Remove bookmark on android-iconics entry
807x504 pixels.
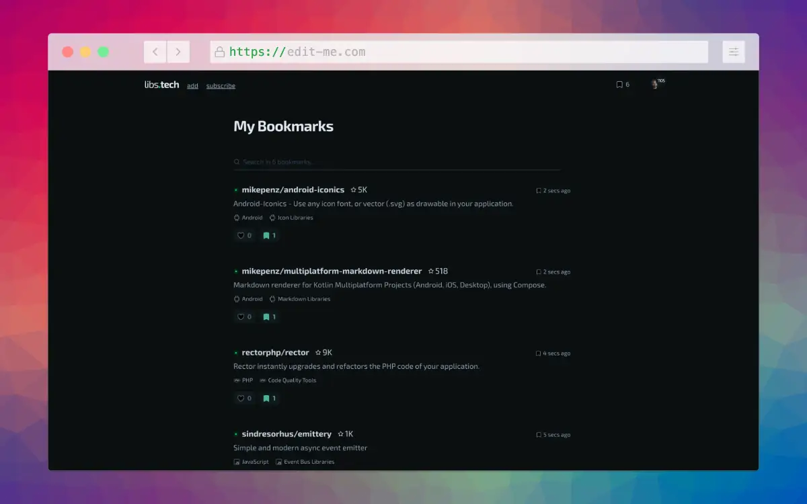[269, 236]
